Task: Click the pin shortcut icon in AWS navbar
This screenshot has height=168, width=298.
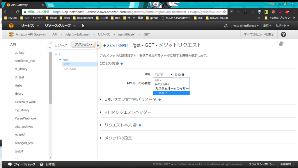Action: [83, 26]
